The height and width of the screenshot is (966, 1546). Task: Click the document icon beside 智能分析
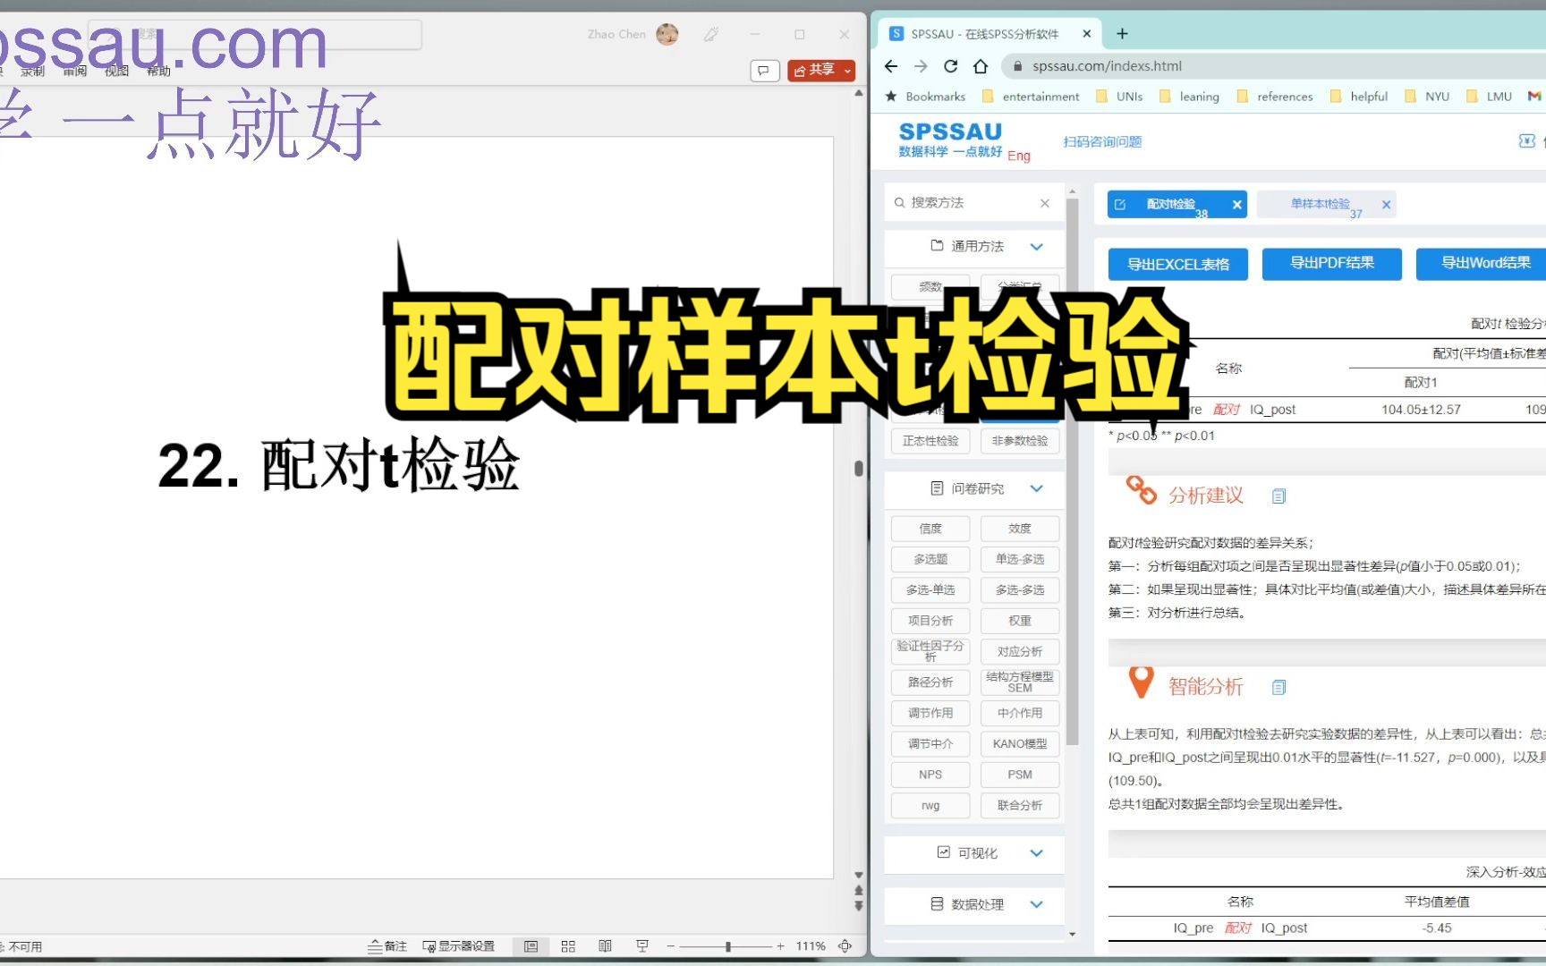[x=1278, y=686]
